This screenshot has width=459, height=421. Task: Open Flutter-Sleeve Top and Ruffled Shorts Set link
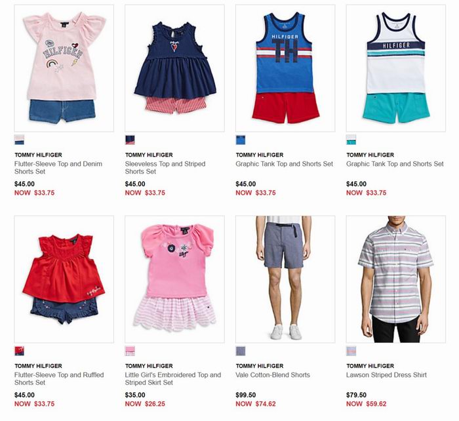click(x=59, y=379)
